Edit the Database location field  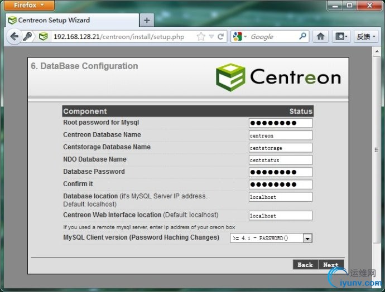pos(281,197)
